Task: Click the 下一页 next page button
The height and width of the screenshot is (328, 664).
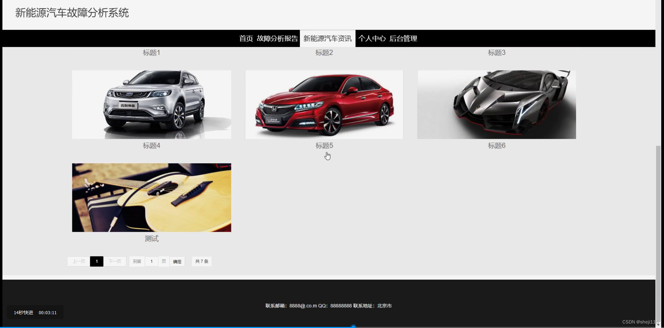Action: tap(115, 261)
